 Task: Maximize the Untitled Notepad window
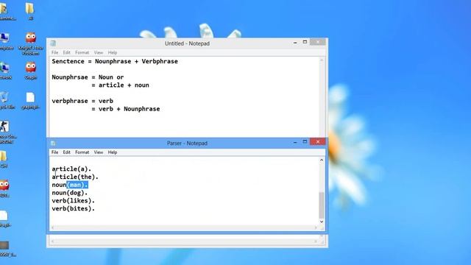click(305, 42)
